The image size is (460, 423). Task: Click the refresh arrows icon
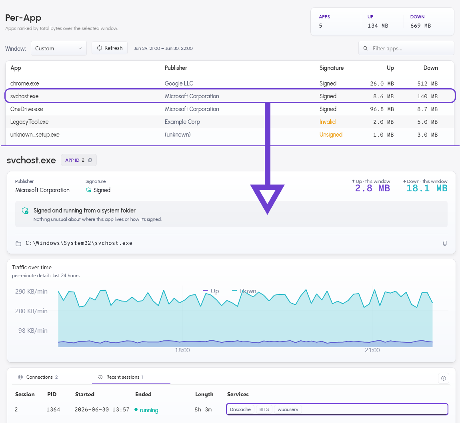click(100, 48)
